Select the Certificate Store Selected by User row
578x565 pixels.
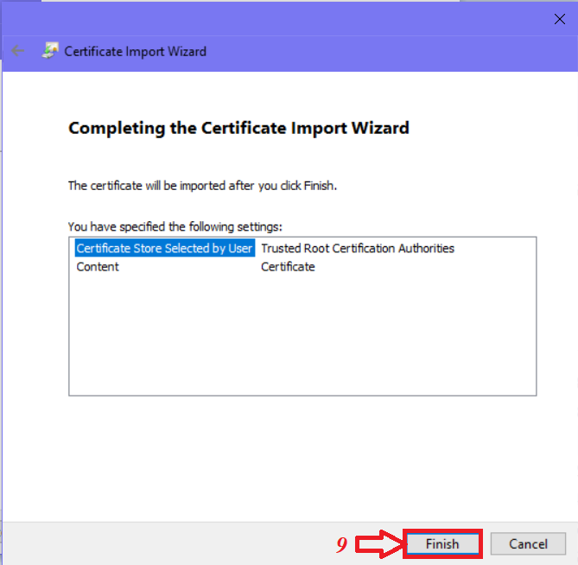(164, 249)
